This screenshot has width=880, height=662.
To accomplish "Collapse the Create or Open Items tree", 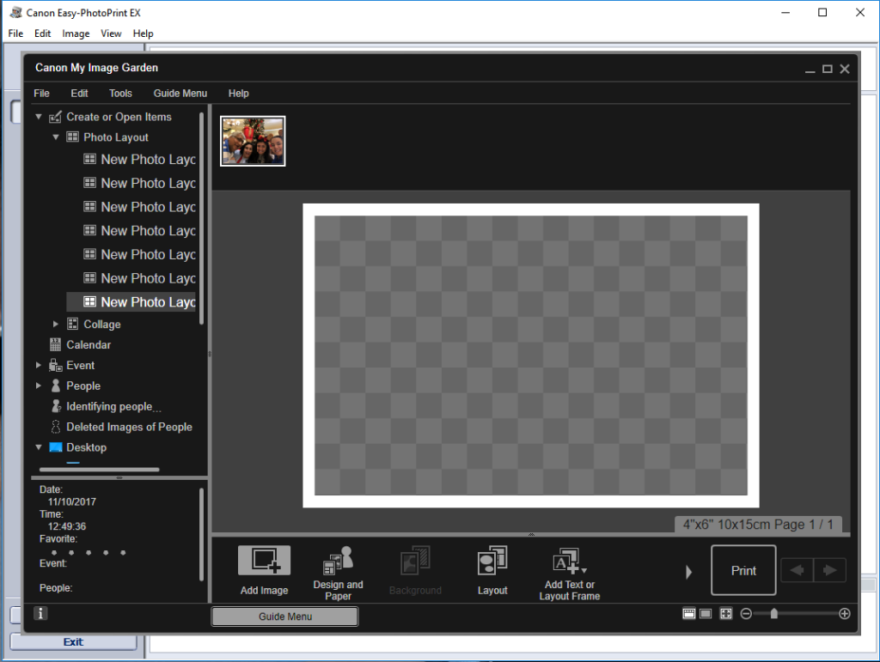I will [39, 117].
